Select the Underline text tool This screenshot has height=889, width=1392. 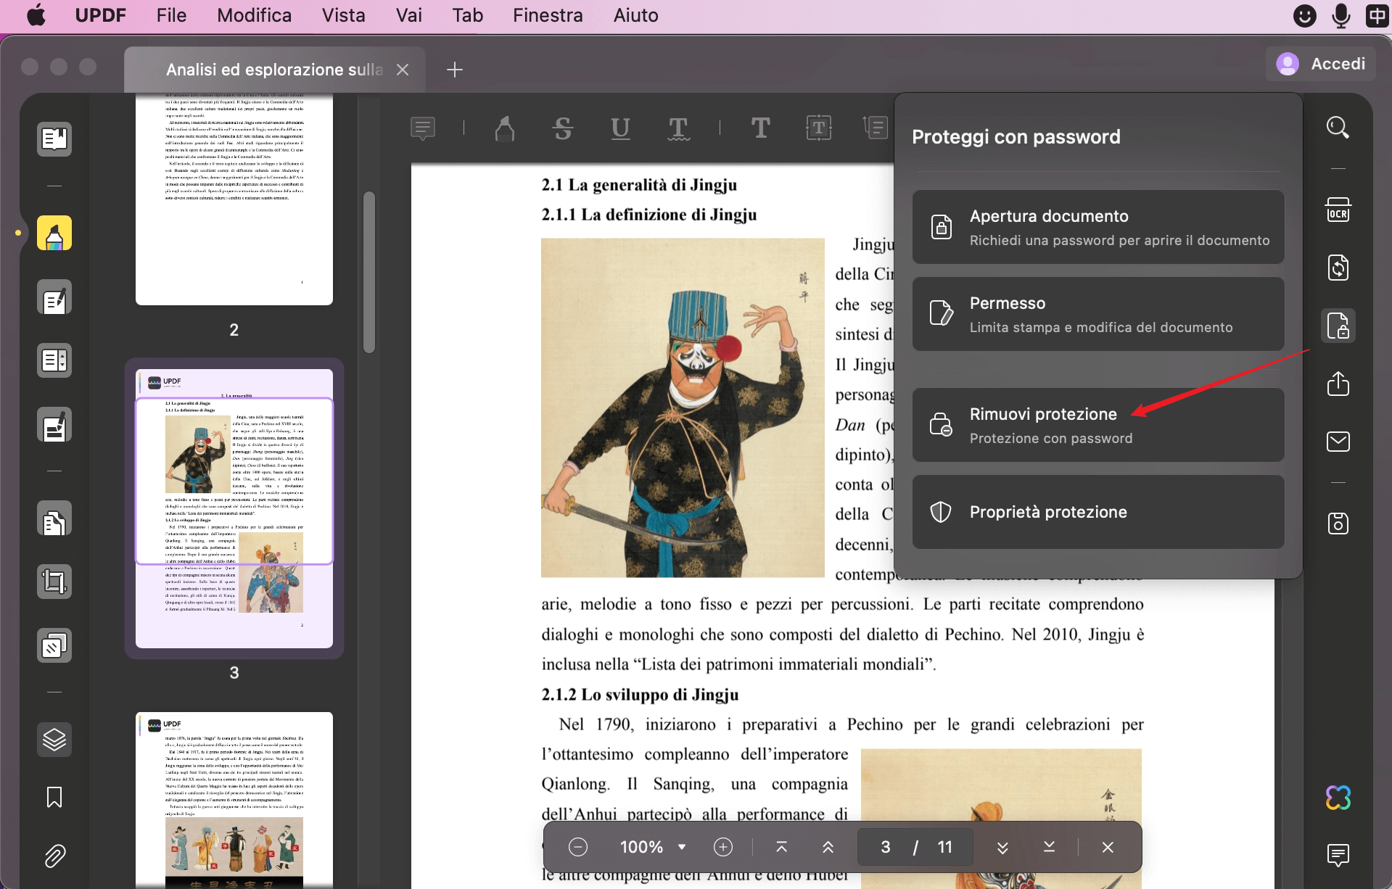(620, 128)
